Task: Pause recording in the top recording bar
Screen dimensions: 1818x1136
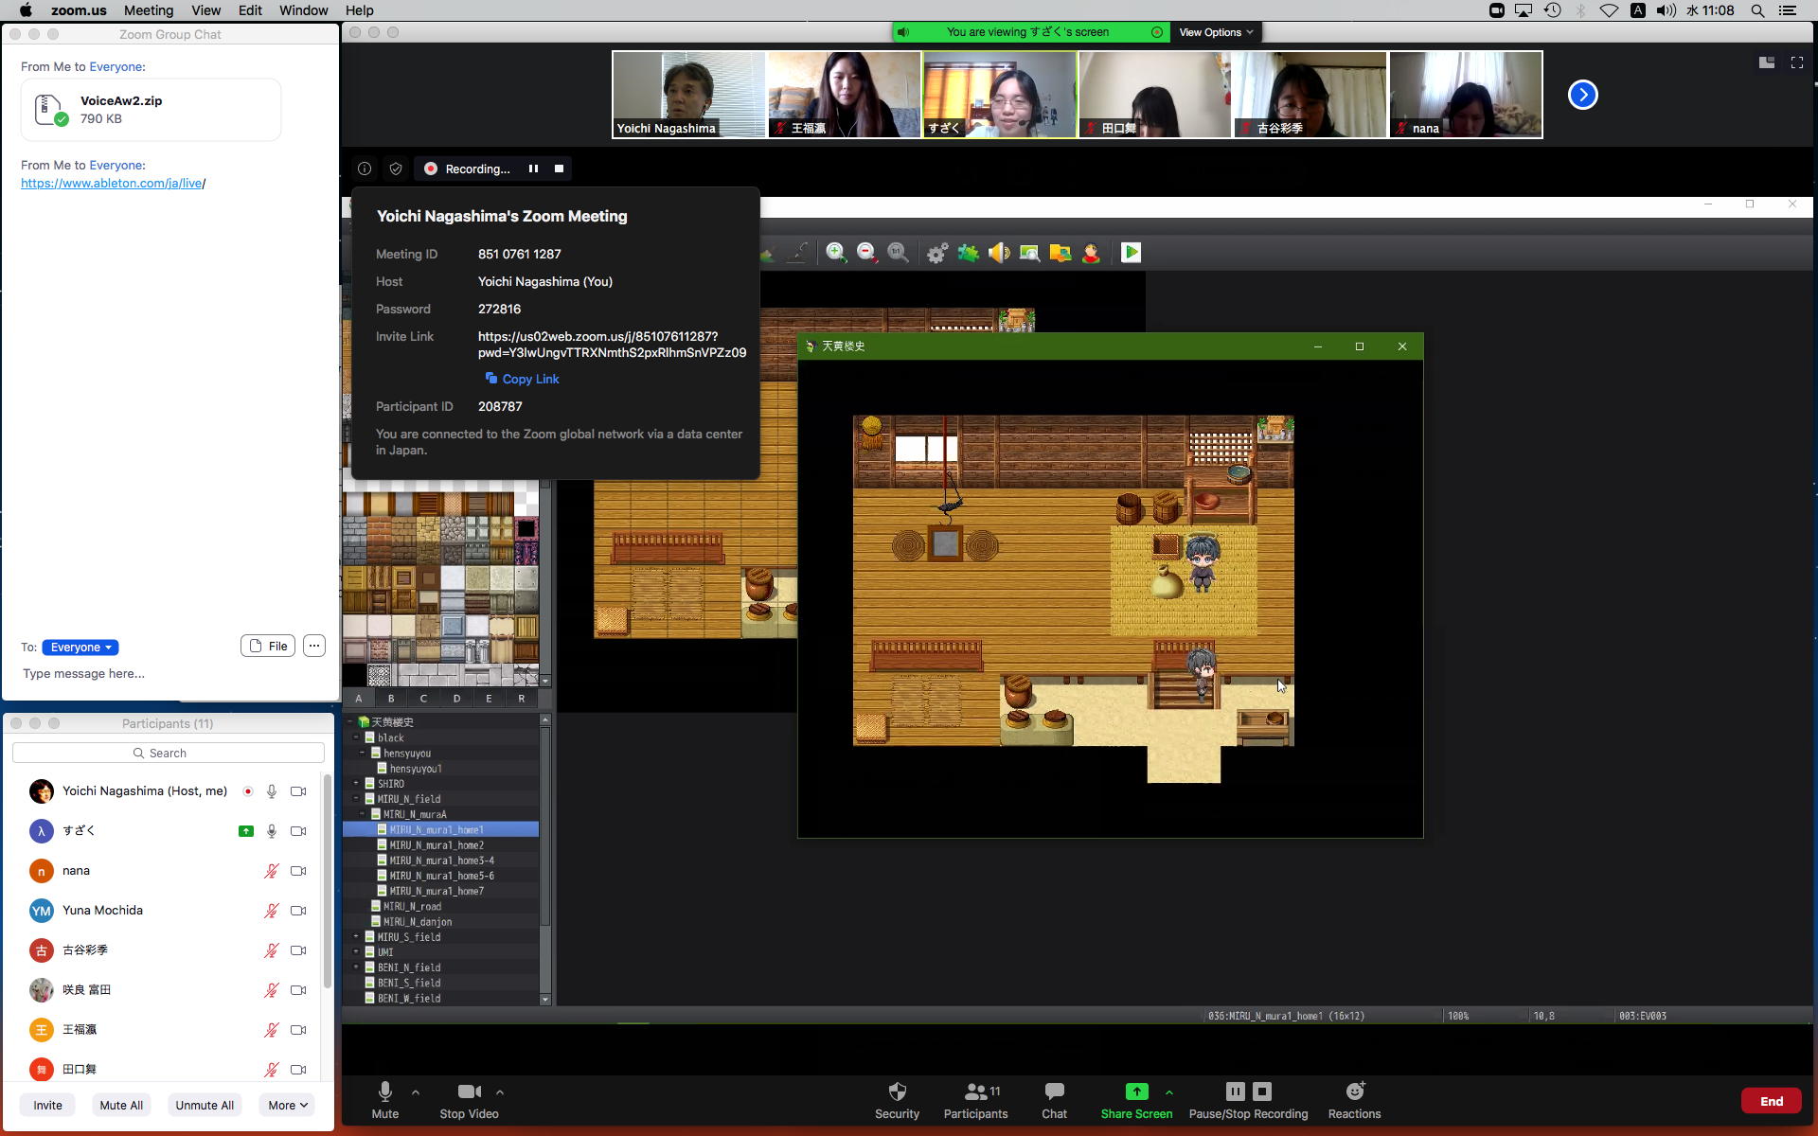Action: [533, 169]
